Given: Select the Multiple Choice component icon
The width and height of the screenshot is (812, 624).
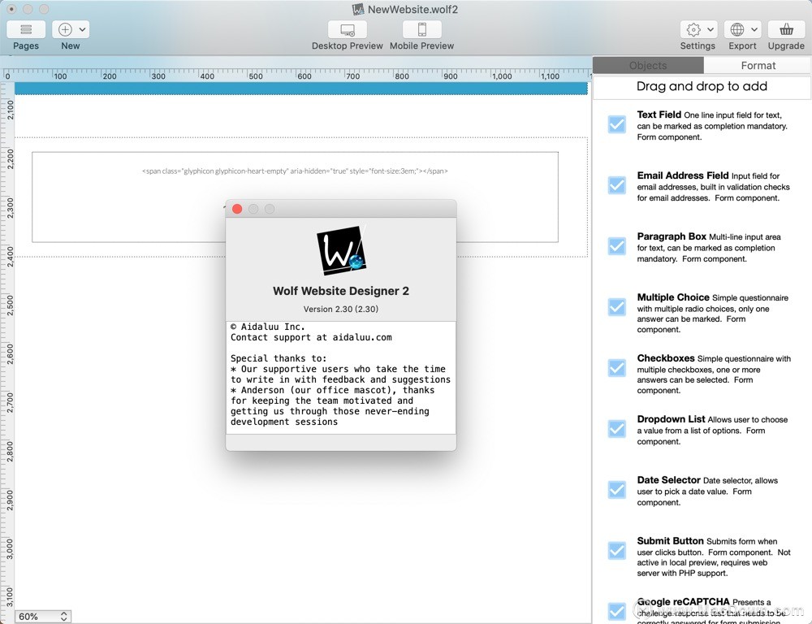Looking at the screenshot, I should [x=617, y=307].
